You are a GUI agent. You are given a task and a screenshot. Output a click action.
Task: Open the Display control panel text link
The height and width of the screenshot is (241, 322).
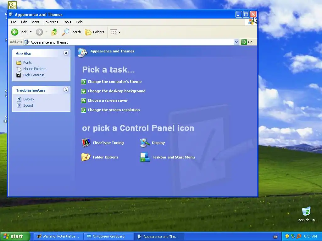click(158, 143)
